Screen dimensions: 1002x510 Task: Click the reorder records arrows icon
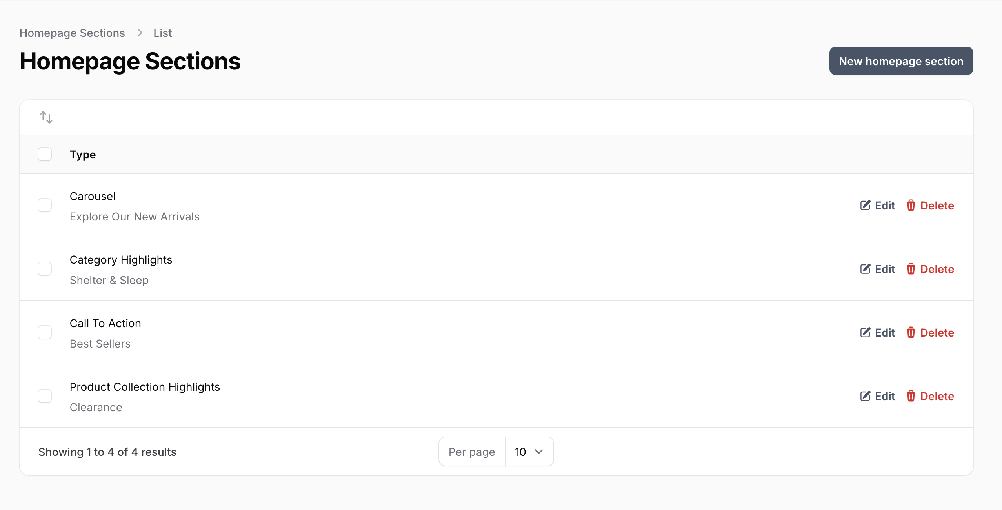[x=46, y=117]
